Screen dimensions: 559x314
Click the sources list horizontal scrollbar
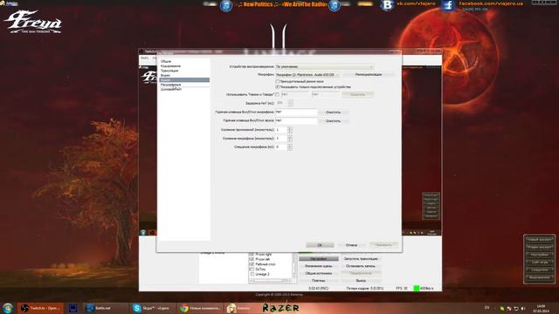pyautogui.click(x=271, y=281)
